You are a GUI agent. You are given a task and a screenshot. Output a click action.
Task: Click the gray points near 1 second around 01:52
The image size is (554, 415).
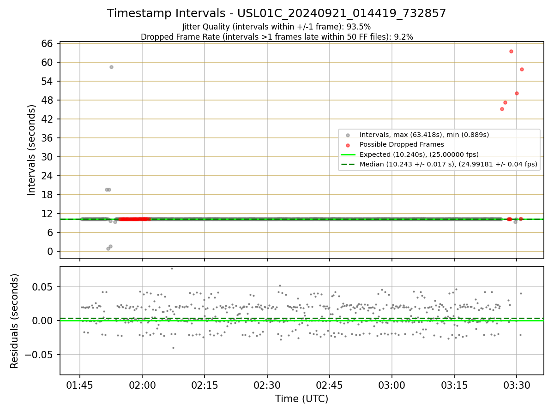click(109, 248)
